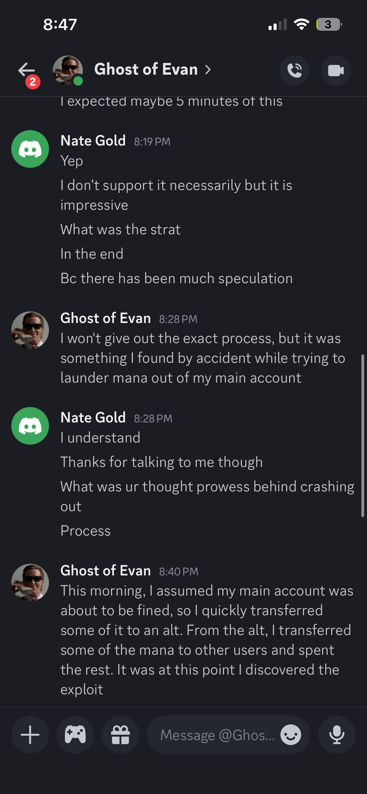Tap Ghost of Evan avatar at 8:40 PM

(x=30, y=583)
